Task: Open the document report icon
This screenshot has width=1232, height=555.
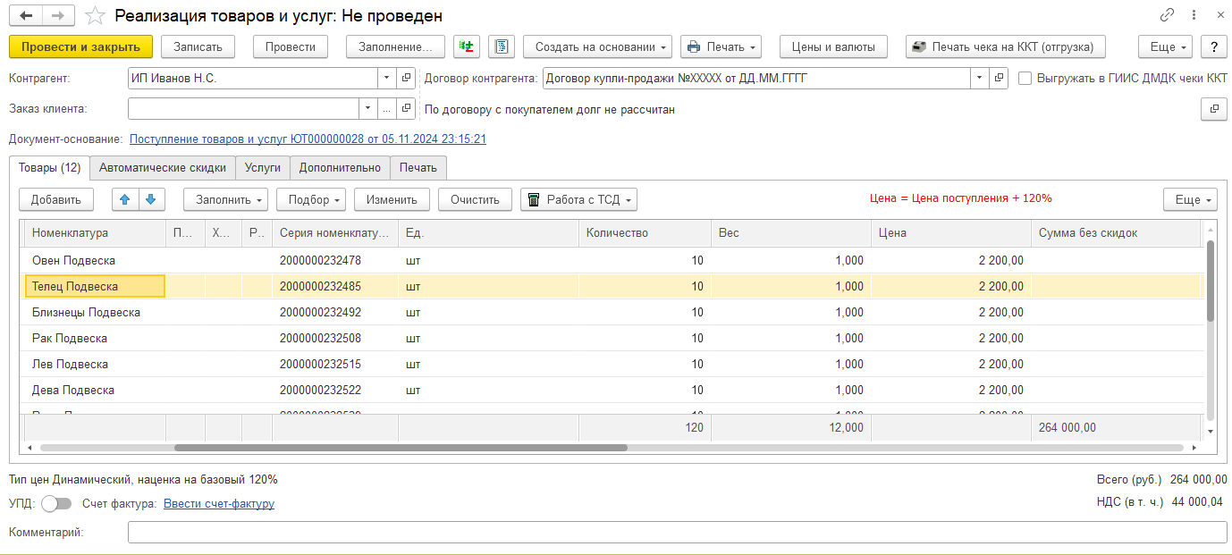Action: point(502,46)
